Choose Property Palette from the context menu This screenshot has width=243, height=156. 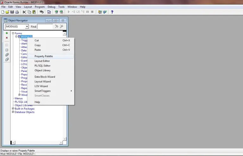tap(51, 56)
